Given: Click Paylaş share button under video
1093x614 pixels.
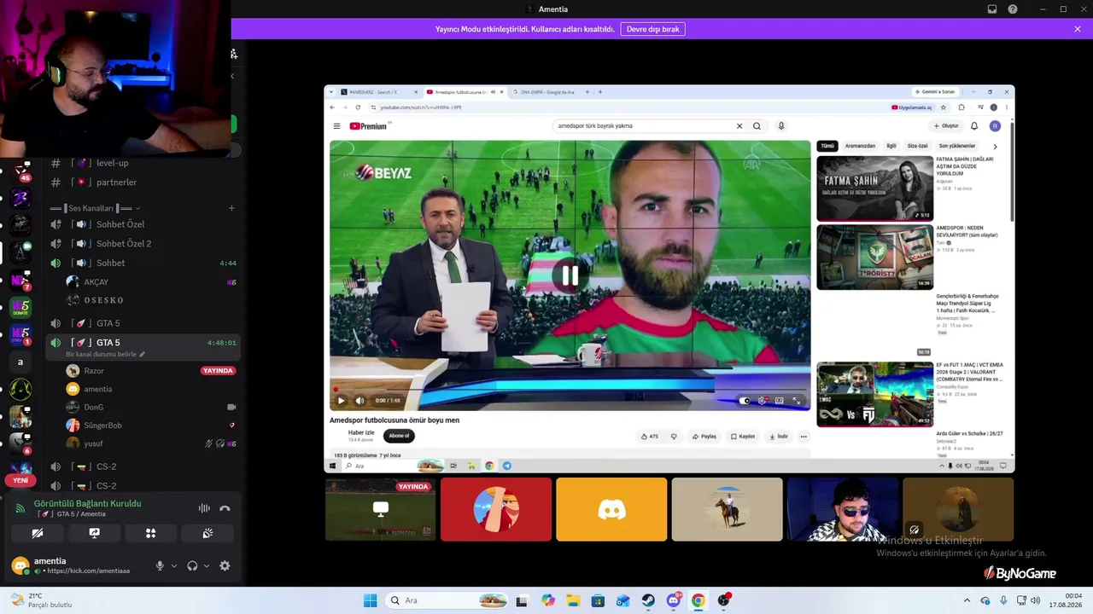Looking at the screenshot, I should (704, 437).
